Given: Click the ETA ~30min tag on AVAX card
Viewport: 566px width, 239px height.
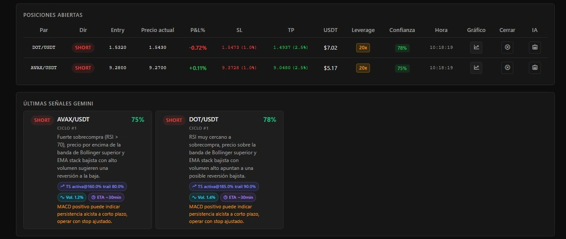Looking at the screenshot, I should pos(106,197).
